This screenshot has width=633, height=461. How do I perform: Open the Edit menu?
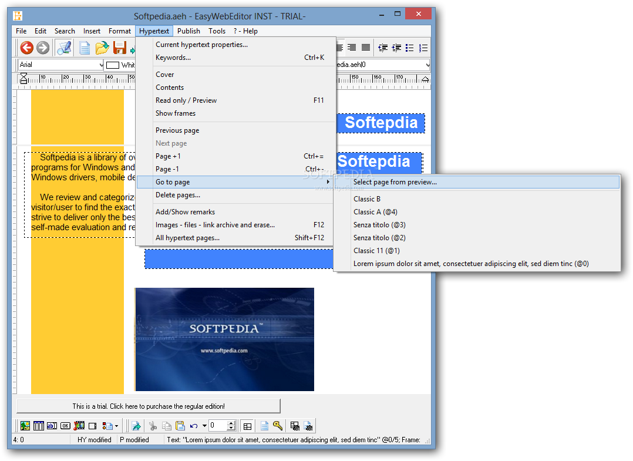(x=41, y=31)
